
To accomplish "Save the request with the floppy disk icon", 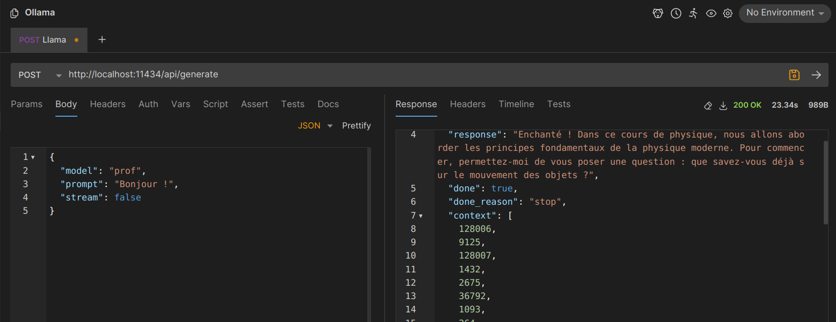I will point(794,75).
